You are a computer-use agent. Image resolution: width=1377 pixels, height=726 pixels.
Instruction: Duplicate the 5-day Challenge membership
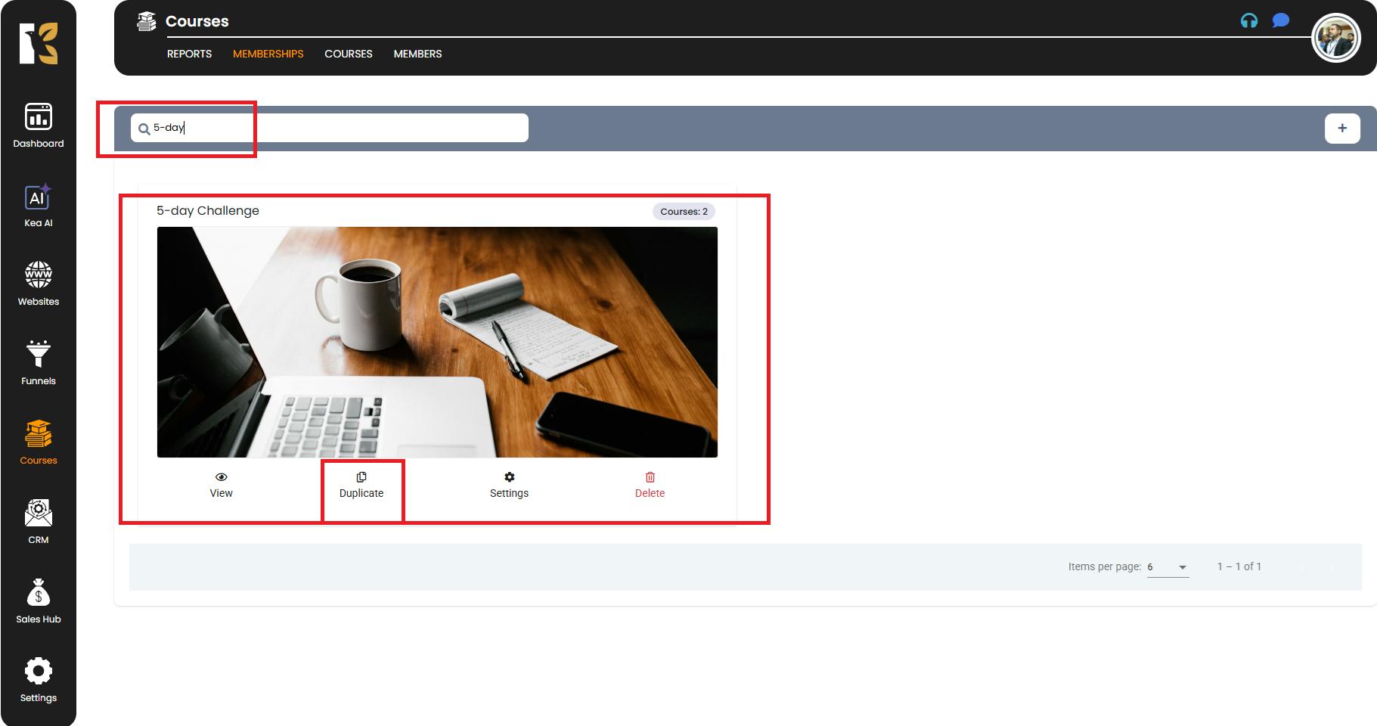(x=361, y=485)
